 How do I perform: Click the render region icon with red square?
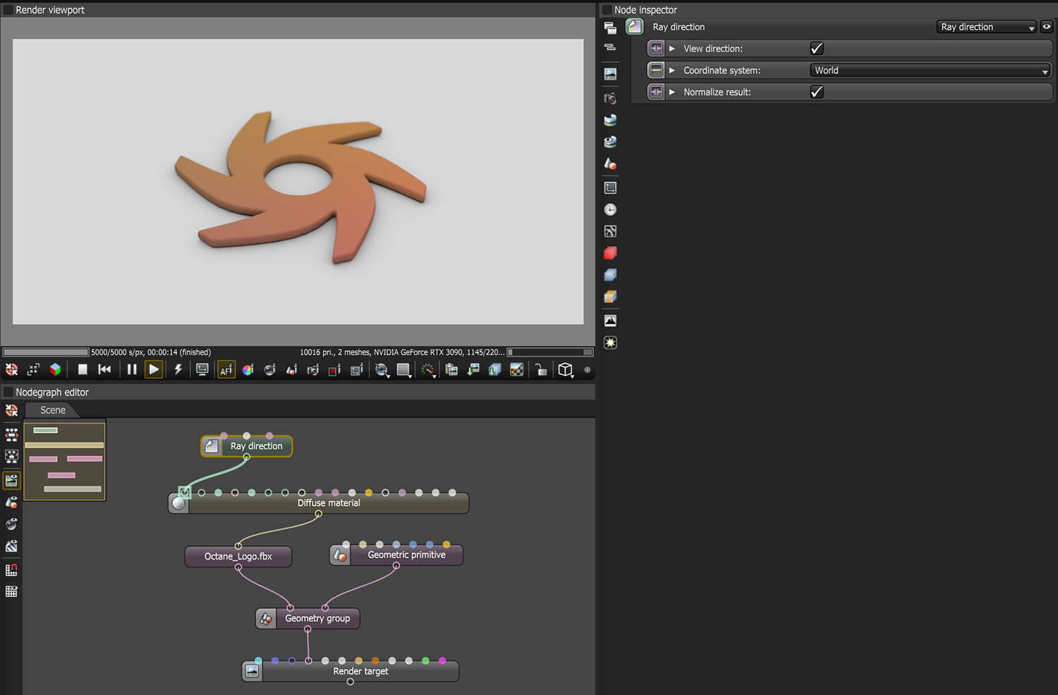coord(335,369)
